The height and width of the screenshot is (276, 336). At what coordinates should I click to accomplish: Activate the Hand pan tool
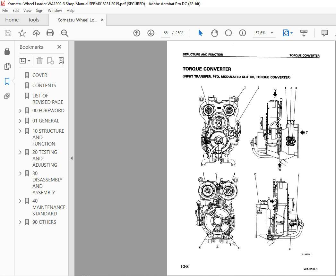(214, 33)
